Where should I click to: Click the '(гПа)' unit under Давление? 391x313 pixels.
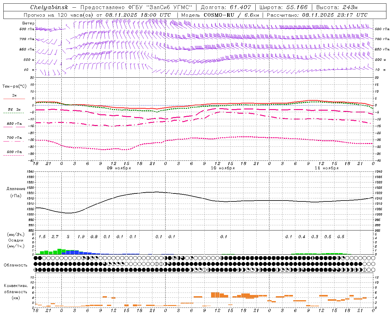[x=16, y=196]
